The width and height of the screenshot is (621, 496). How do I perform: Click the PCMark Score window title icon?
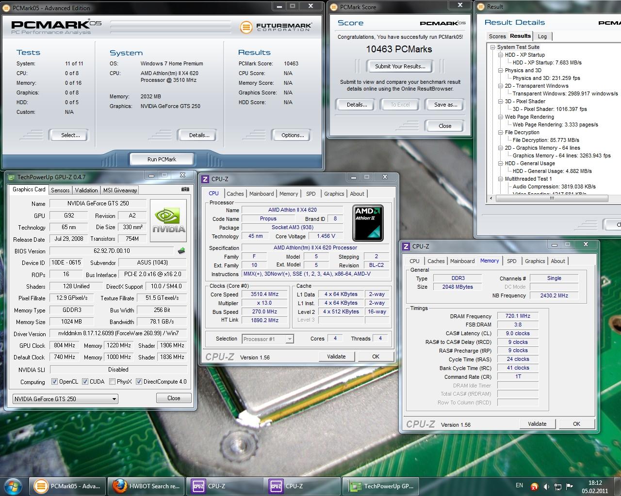point(335,7)
